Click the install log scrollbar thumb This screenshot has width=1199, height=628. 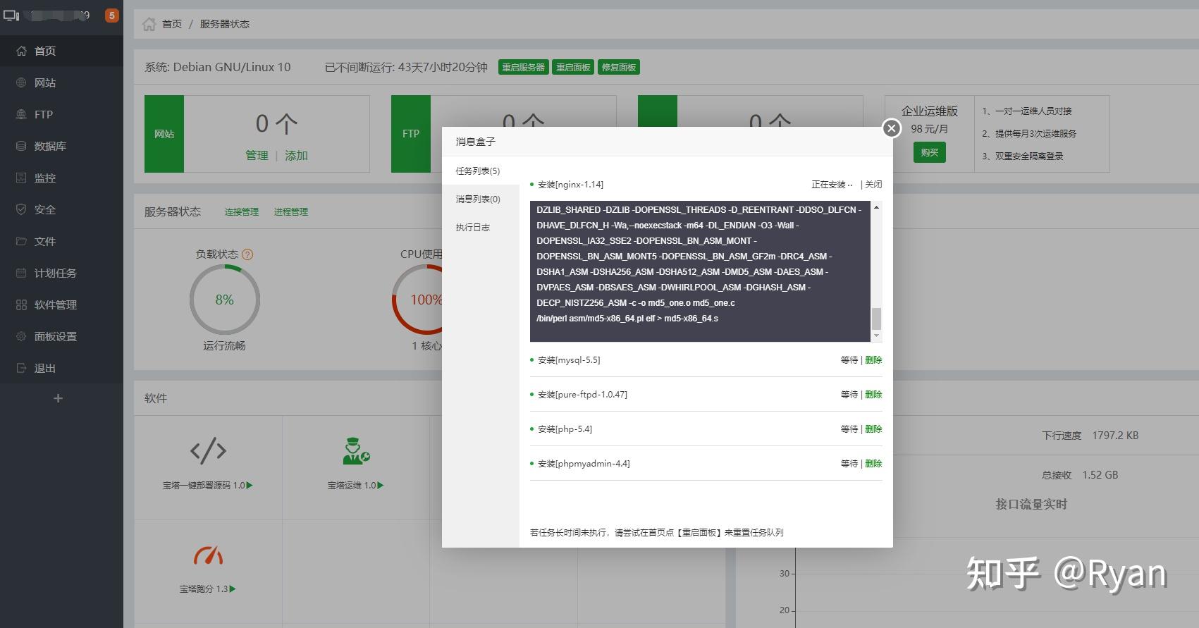coord(876,319)
